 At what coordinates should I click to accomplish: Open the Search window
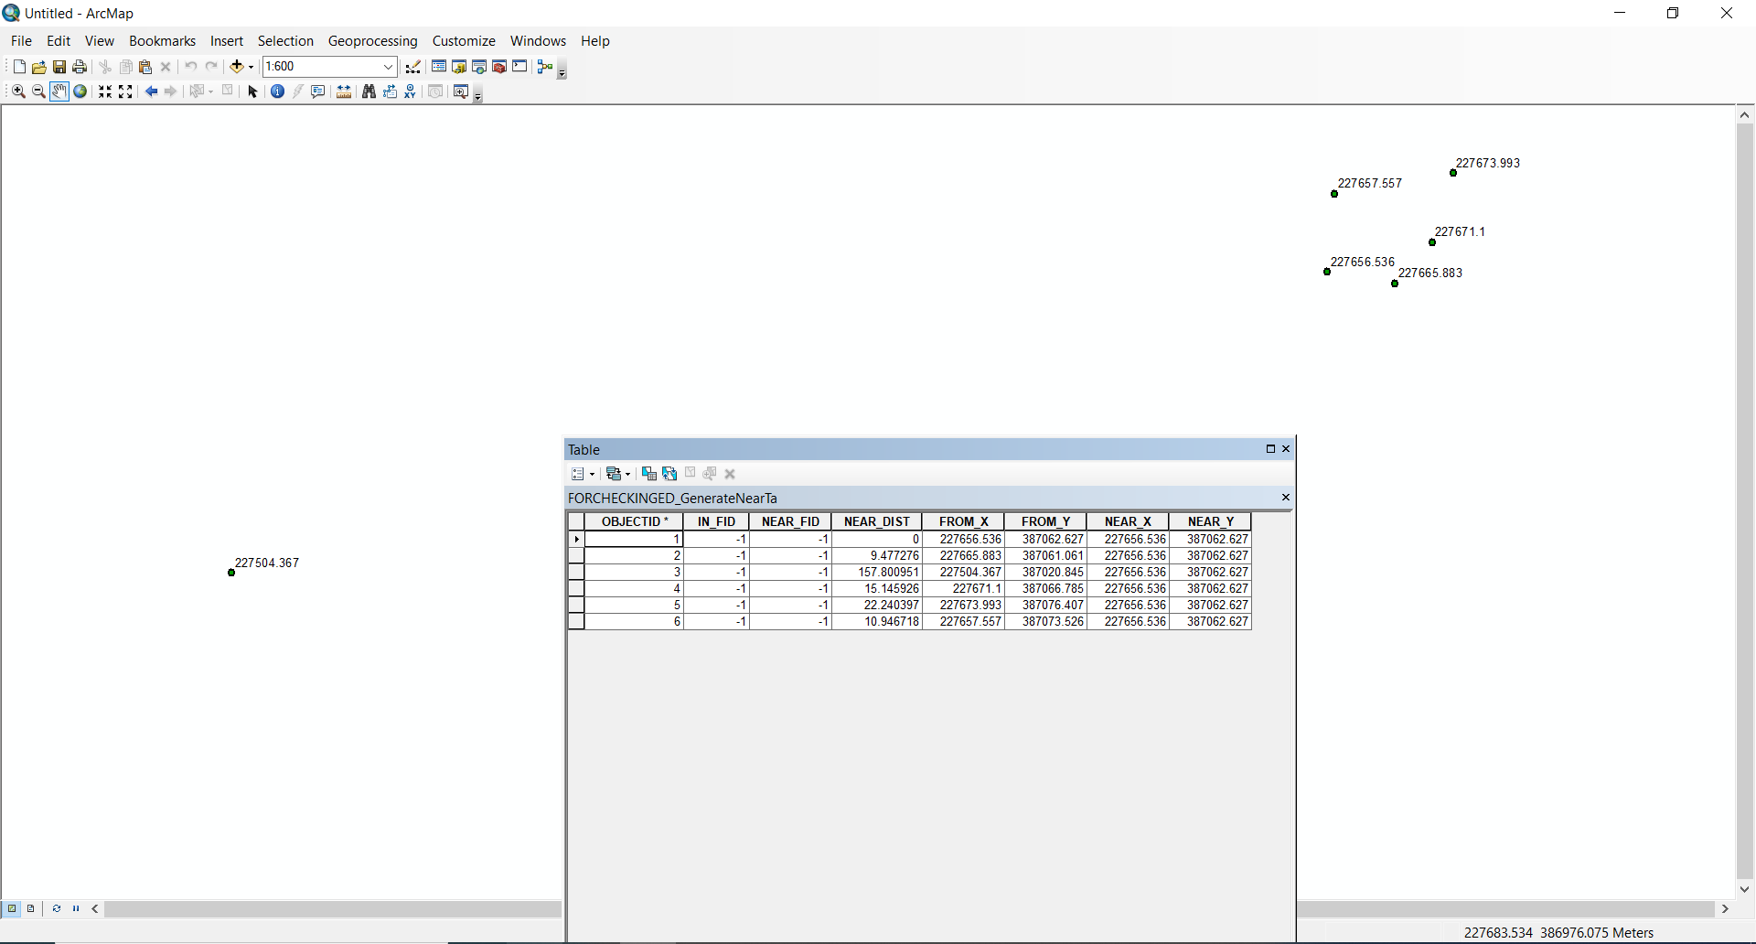point(479,67)
